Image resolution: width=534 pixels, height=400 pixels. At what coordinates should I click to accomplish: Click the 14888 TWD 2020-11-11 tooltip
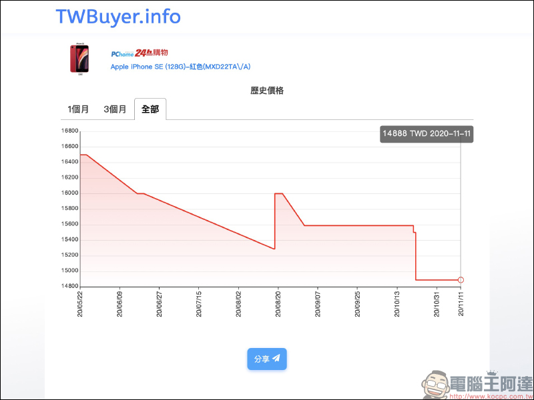click(427, 134)
